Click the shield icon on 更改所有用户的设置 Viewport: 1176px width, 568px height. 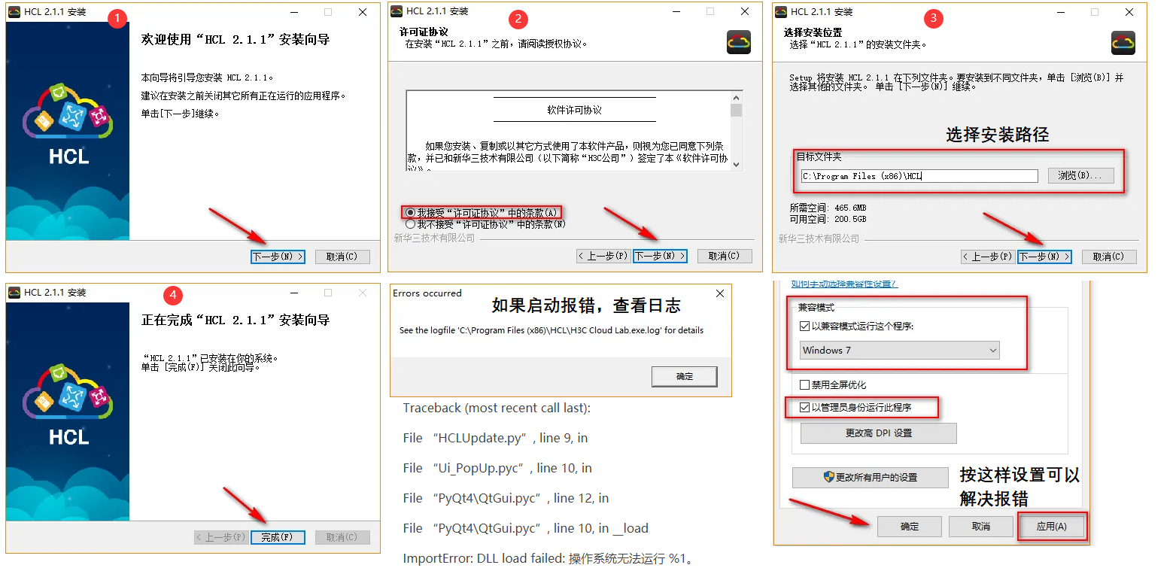pyautogui.click(x=829, y=477)
